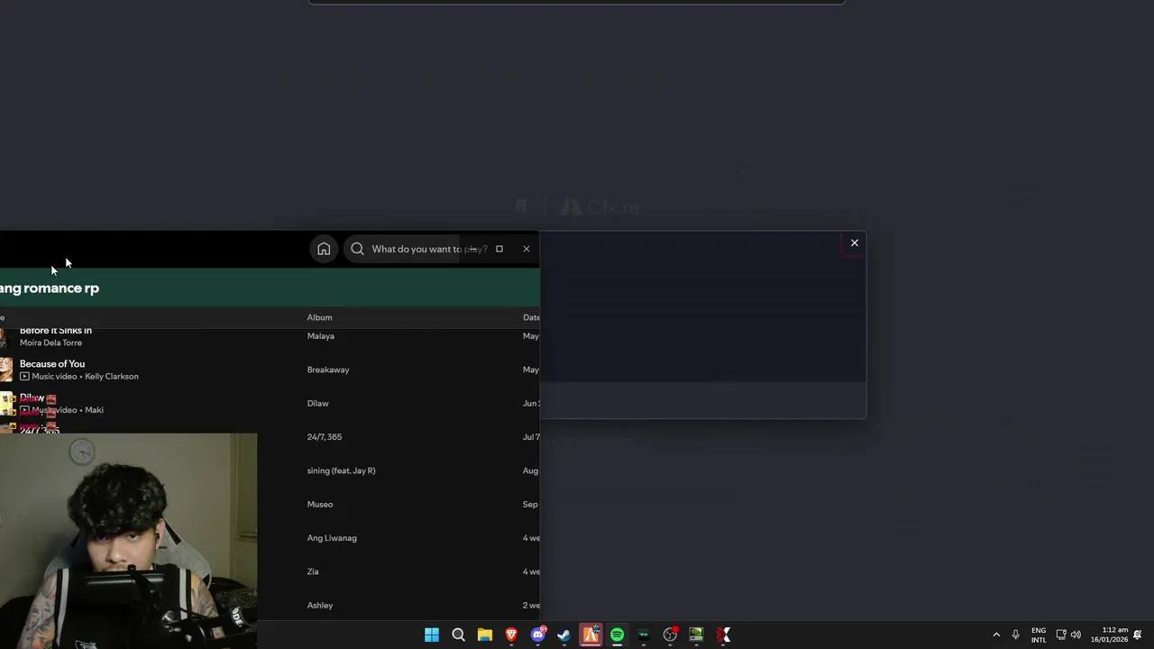Screen dimensions: 1154x649
Task: Switch to the FiveM taskbar app
Action: 591,635
